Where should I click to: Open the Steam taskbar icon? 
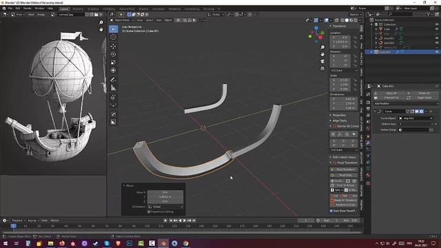point(96,243)
